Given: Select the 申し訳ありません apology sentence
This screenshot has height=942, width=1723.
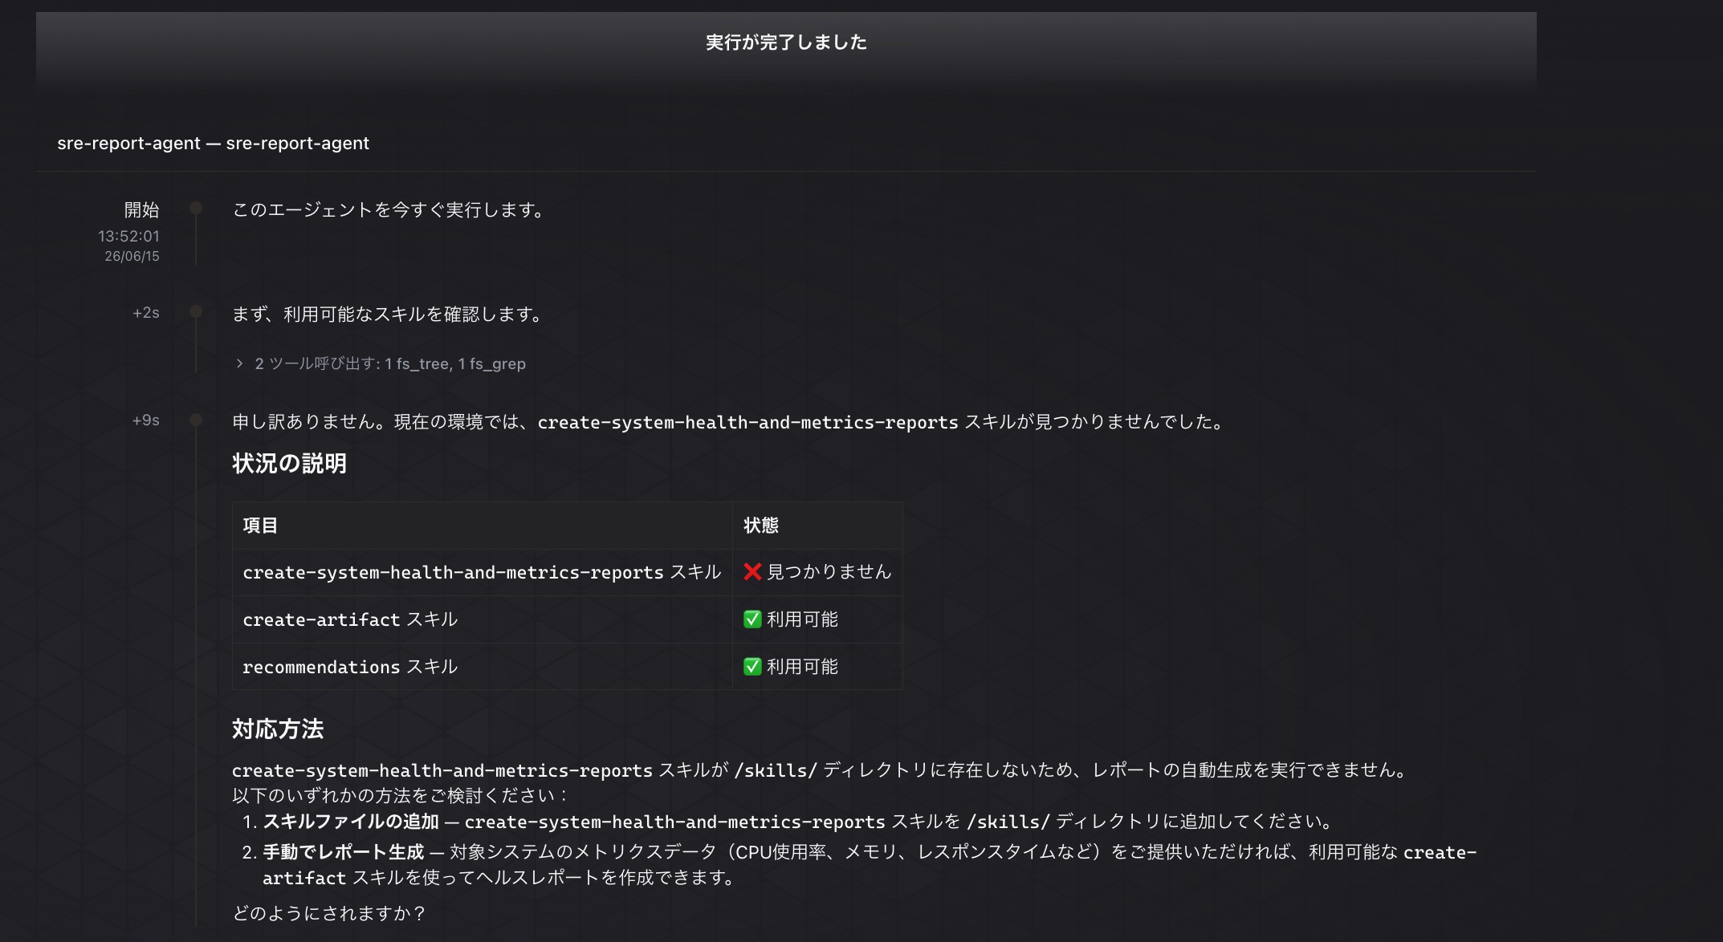Looking at the screenshot, I should pyautogui.click(x=729, y=422).
